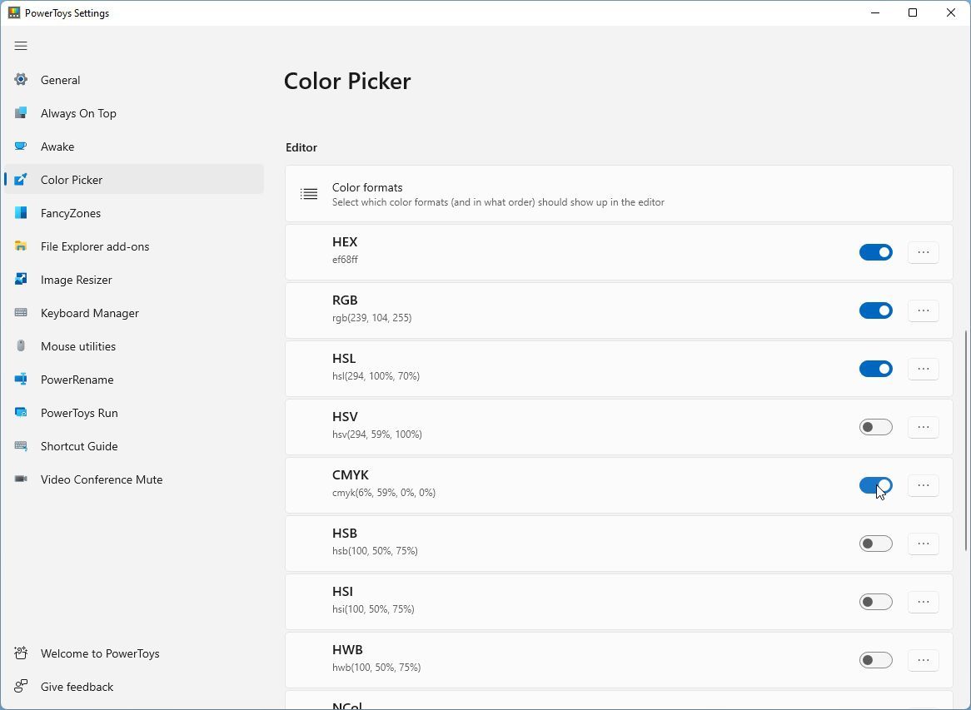Open more options for HEX format
Viewport: 971px width, 710px height.
[x=923, y=251]
